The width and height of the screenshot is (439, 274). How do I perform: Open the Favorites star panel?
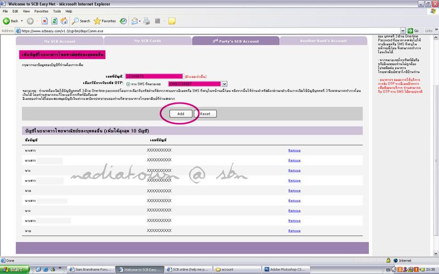pyautogui.click(x=105, y=21)
